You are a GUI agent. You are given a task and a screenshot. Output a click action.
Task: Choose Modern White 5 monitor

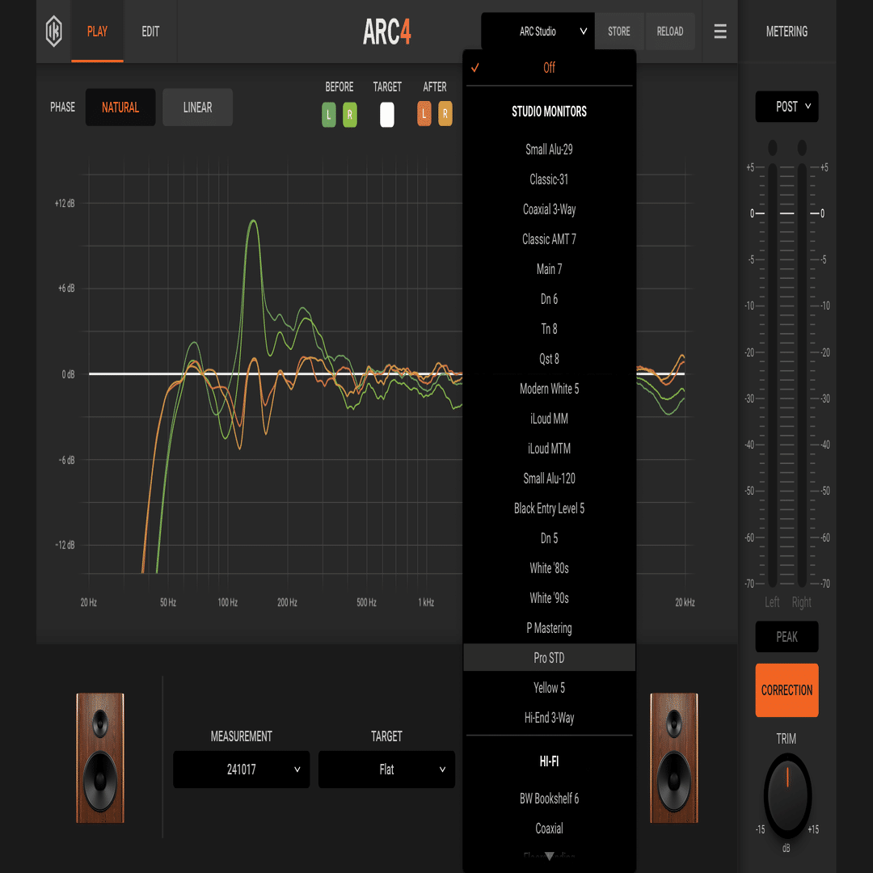point(549,389)
